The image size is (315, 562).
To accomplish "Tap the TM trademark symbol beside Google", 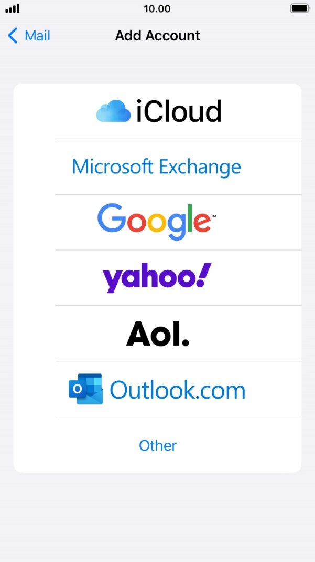I will click(213, 216).
